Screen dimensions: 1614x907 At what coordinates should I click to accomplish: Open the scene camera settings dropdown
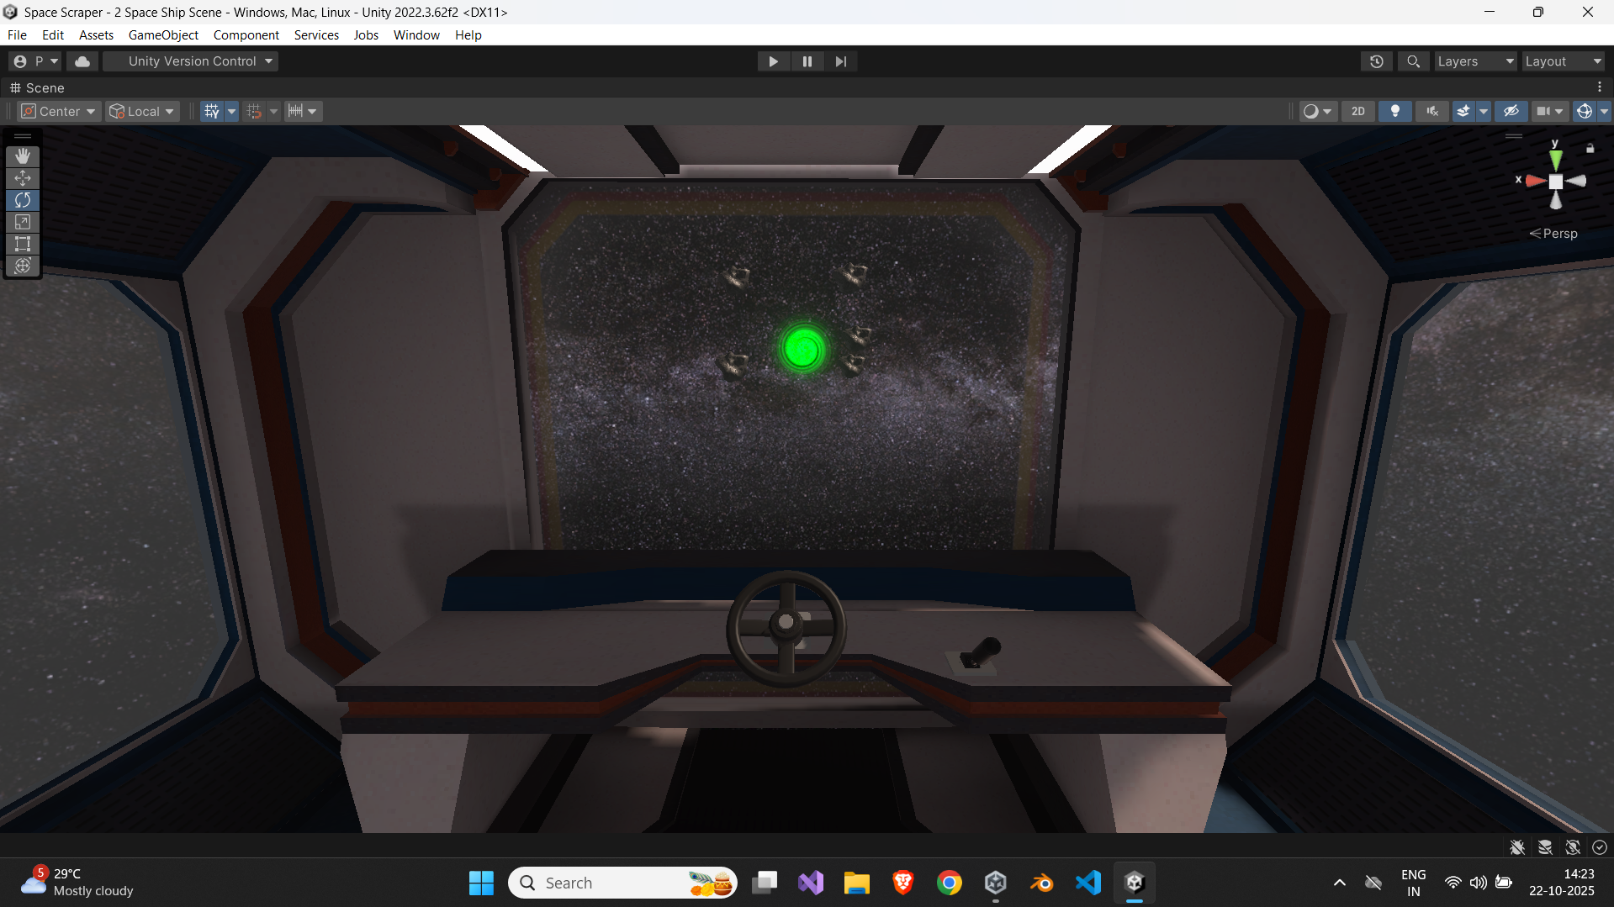(1548, 111)
